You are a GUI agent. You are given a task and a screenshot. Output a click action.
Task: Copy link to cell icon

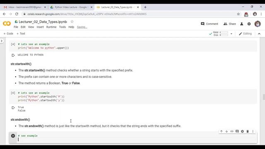pyautogui.click(x=232, y=131)
